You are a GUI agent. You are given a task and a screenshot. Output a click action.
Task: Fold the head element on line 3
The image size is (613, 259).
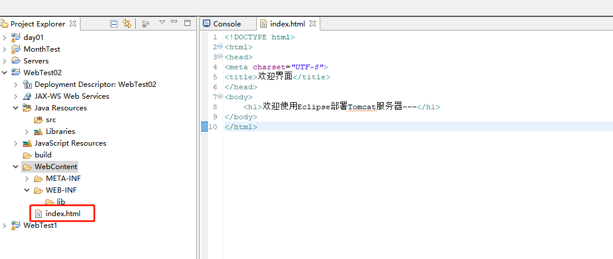click(x=220, y=56)
